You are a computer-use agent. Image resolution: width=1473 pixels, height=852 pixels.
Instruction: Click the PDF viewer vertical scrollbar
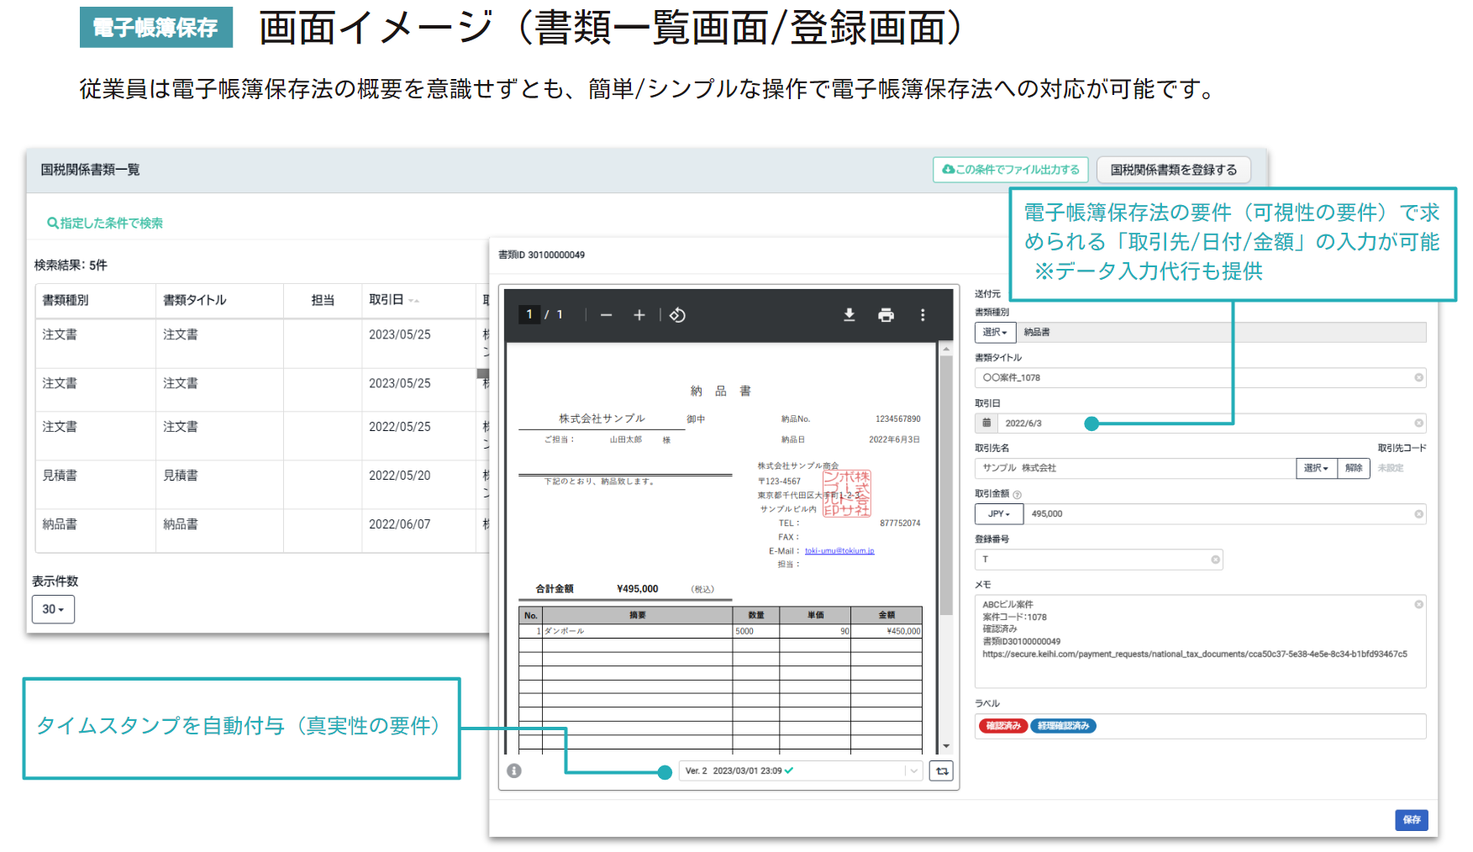click(946, 487)
